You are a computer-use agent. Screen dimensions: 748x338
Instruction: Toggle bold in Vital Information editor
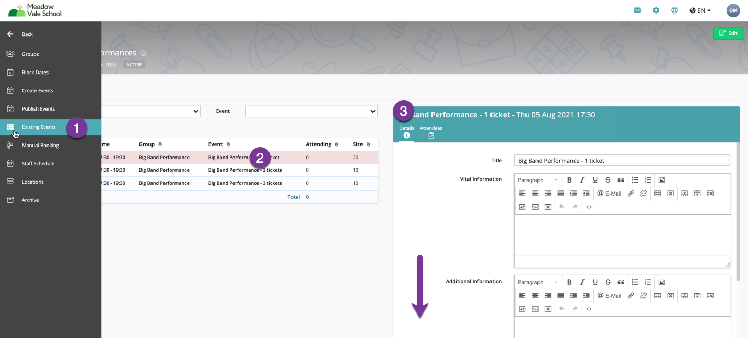pos(569,180)
